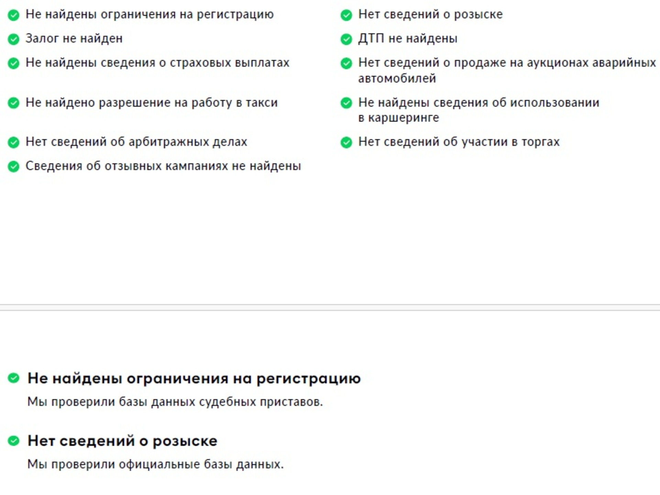Go to "Сведения об отзывных кампаниях не найдены"
Image resolution: width=660 pixels, height=495 pixels.
click(163, 166)
